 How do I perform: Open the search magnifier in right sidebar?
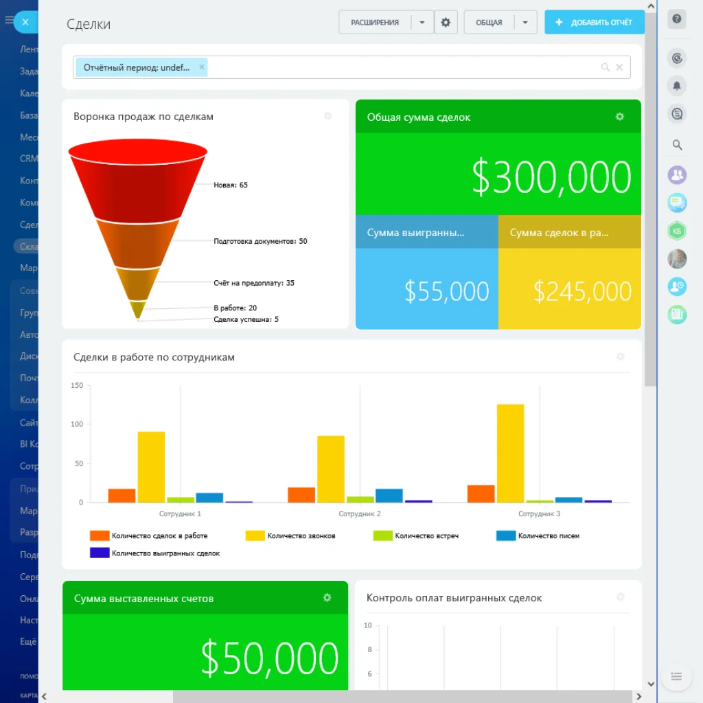coord(677,145)
